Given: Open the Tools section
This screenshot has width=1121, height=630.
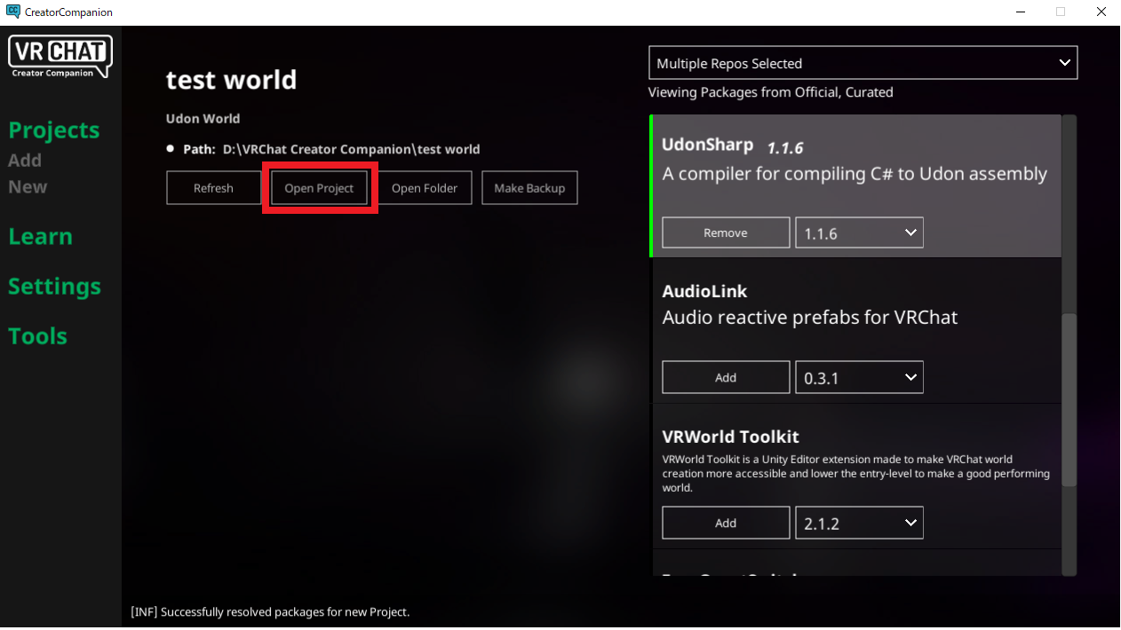Looking at the screenshot, I should click(x=37, y=336).
